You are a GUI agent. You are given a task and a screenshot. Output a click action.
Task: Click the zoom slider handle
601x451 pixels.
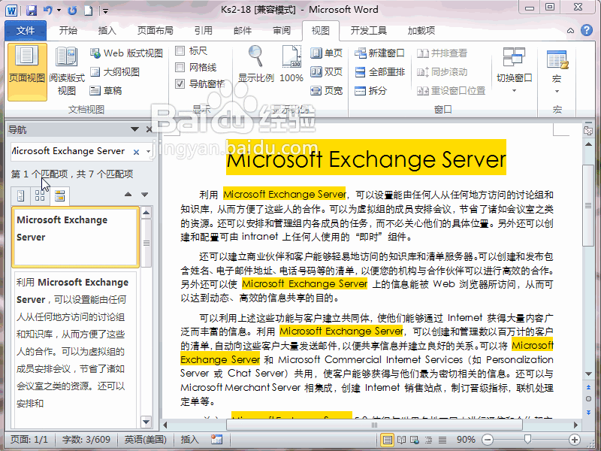click(x=528, y=439)
